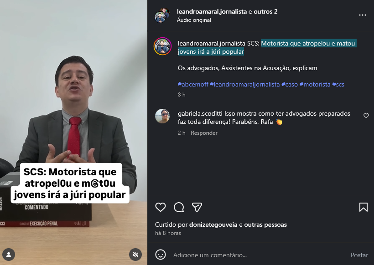Open the #abcemoff hashtag
The image size is (374, 265).
click(193, 84)
